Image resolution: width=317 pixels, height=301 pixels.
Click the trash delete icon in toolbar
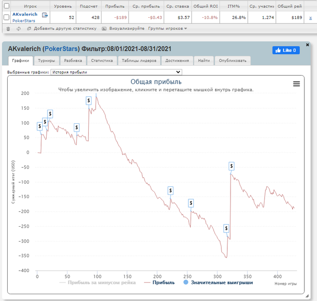(8, 29)
